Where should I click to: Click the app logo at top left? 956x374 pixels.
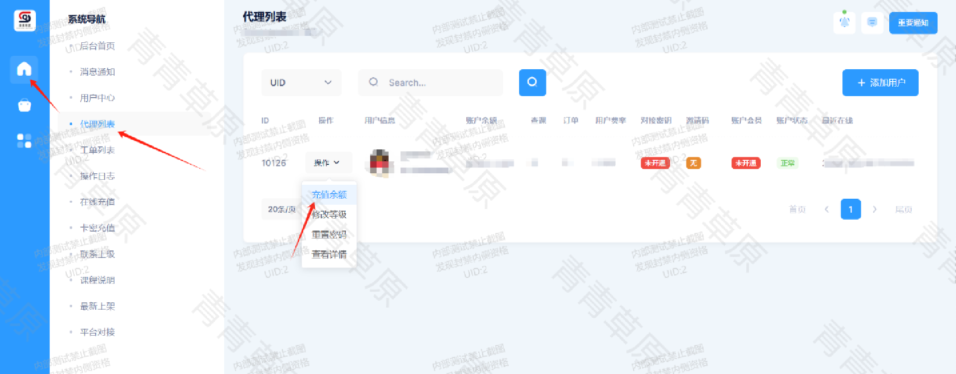24,20
